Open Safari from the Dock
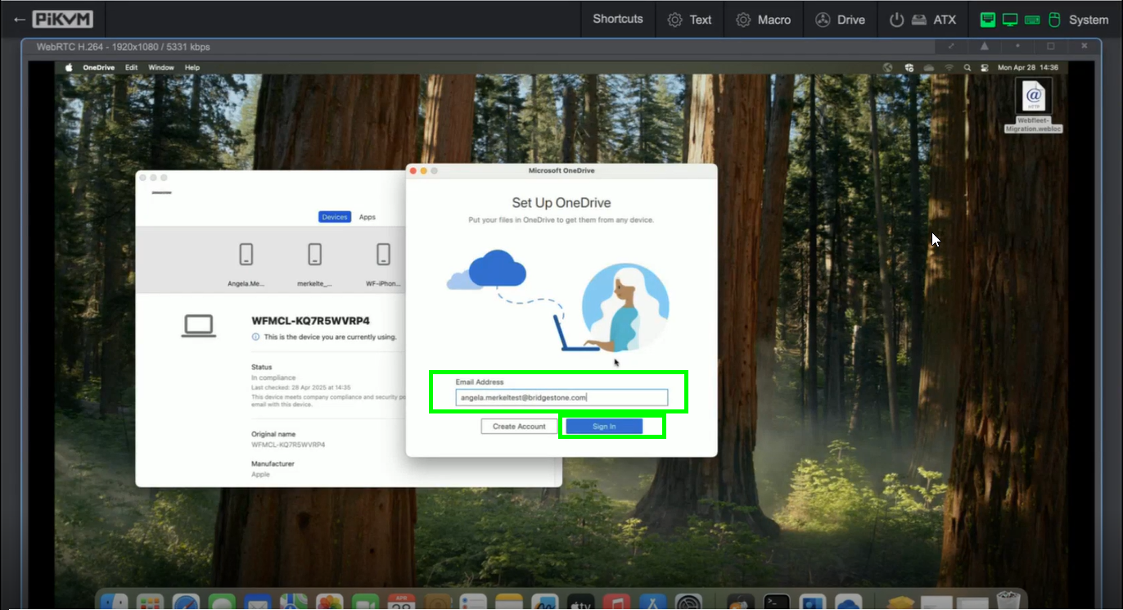Screen dimensions: 1123x610 (x=186, y=603)
